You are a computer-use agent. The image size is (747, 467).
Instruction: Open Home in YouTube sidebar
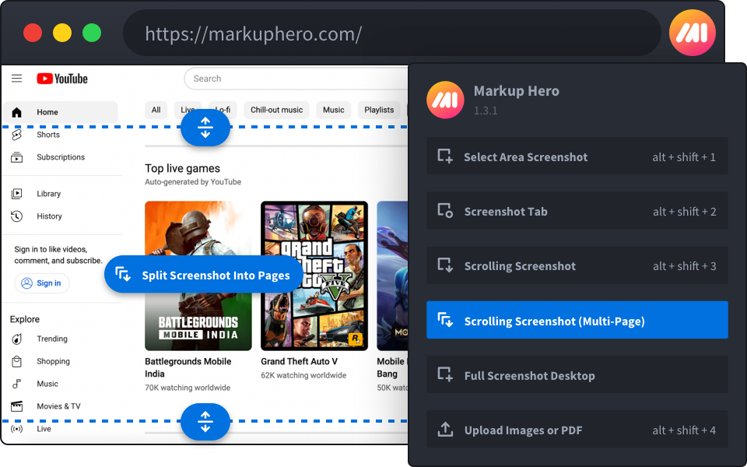tap(61, 112)
